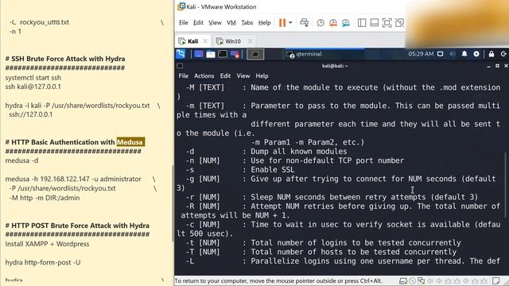Lock the Kali screen with padlock icon
The height and width of the screenshot is (286, 509).
coord(492,54)
